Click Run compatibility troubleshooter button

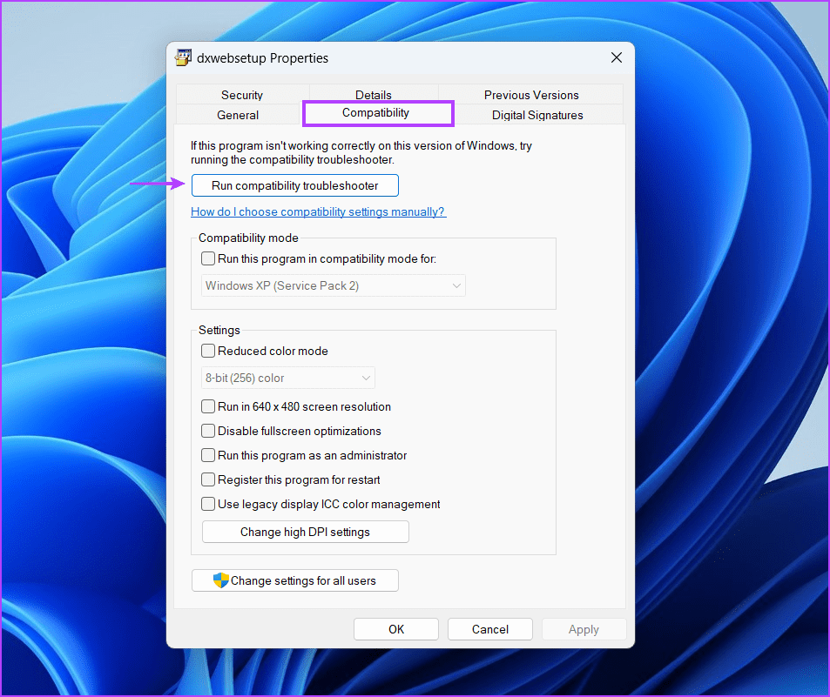click(294, 185)
